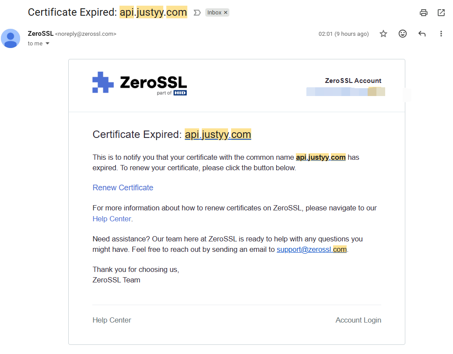Screen dimensions: 453x354
Task: Click bold api.justyy.com common name link
Action: (320, 157)
